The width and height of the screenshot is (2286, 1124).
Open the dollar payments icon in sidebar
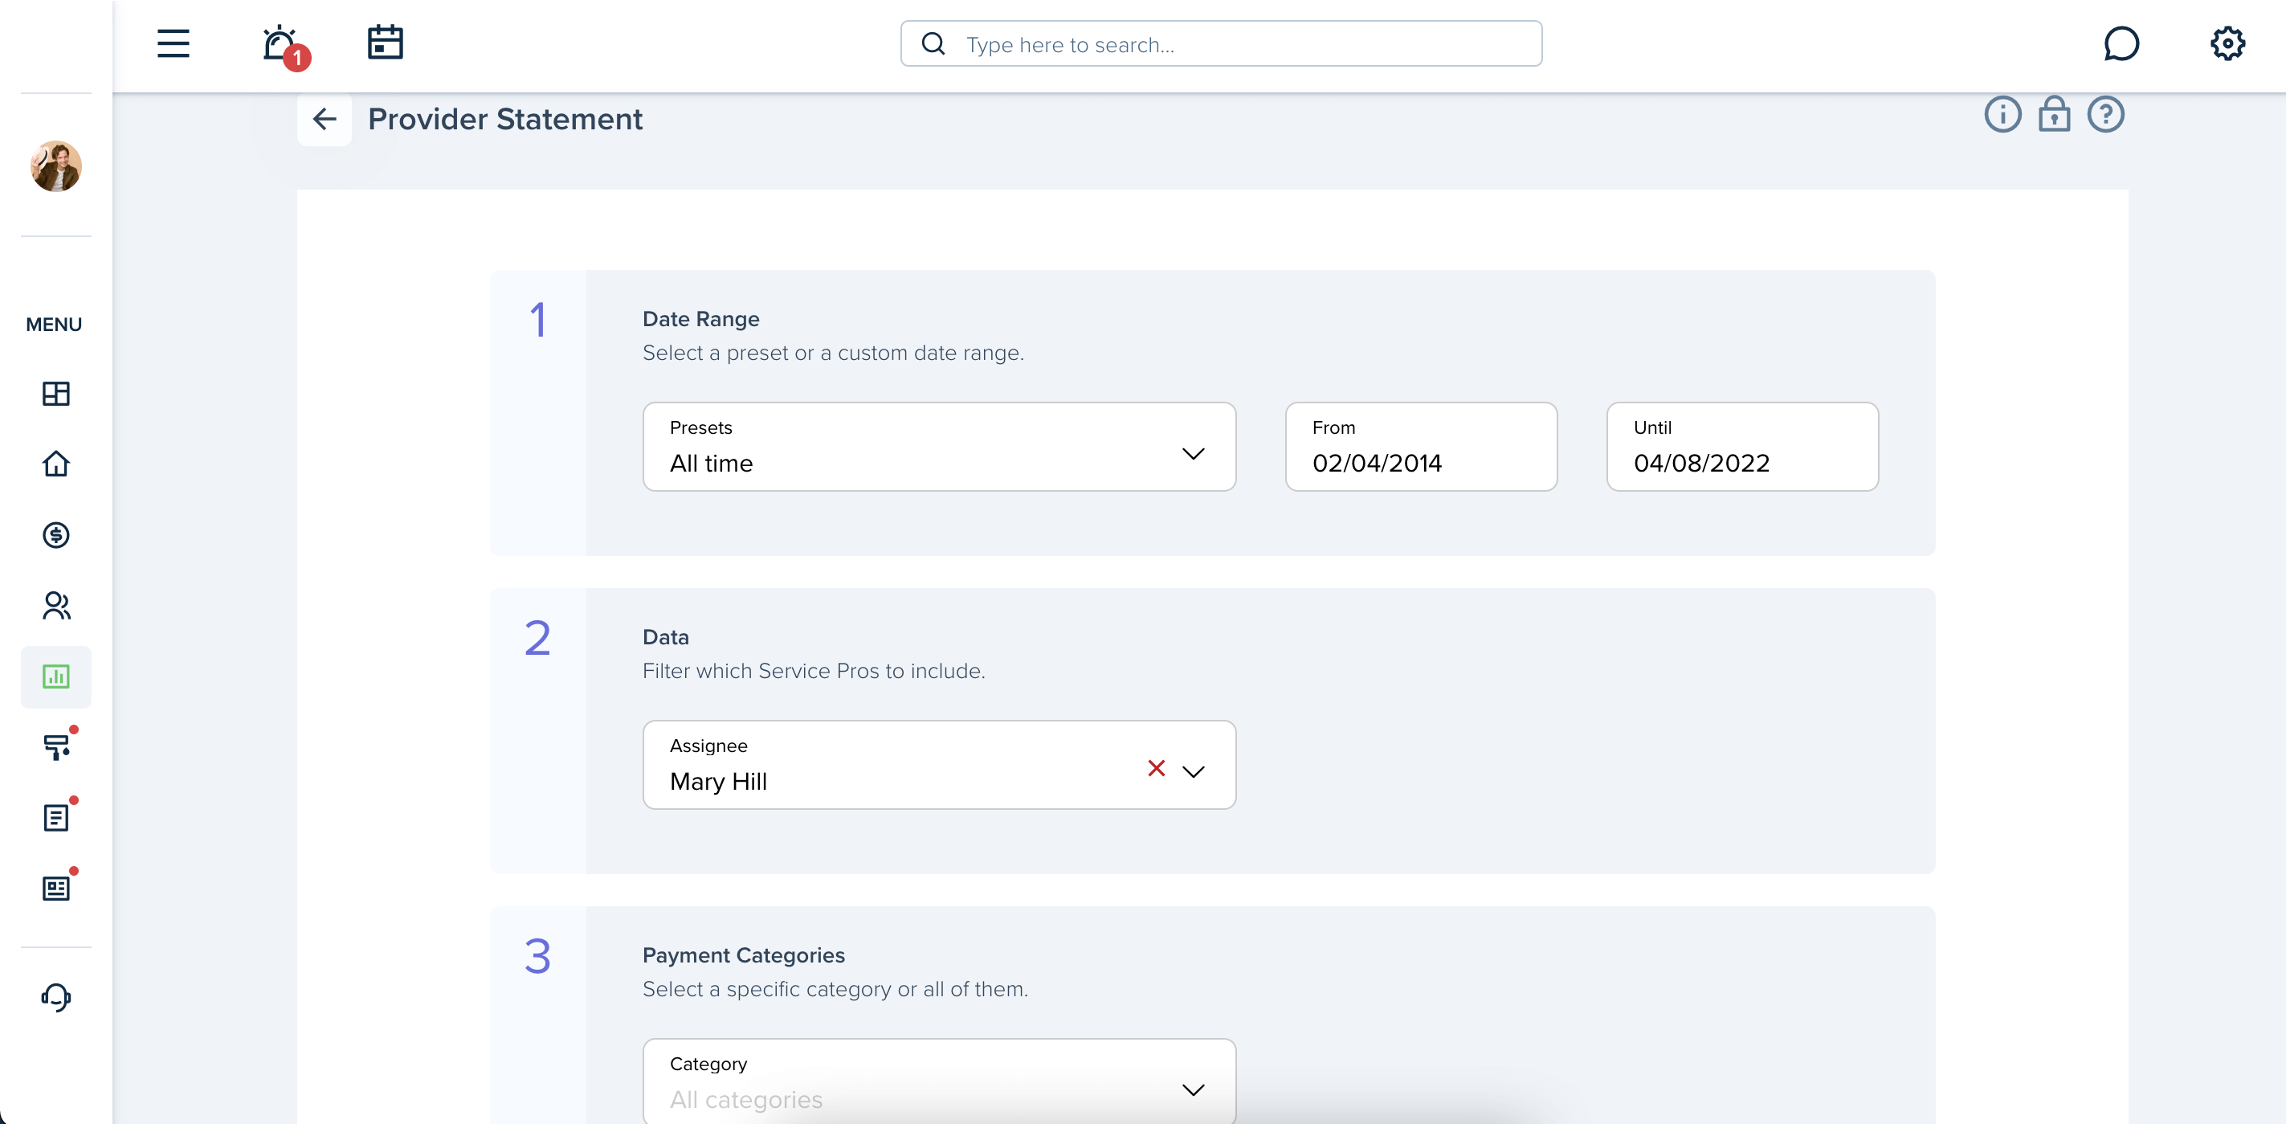click(x=56, y=534)
